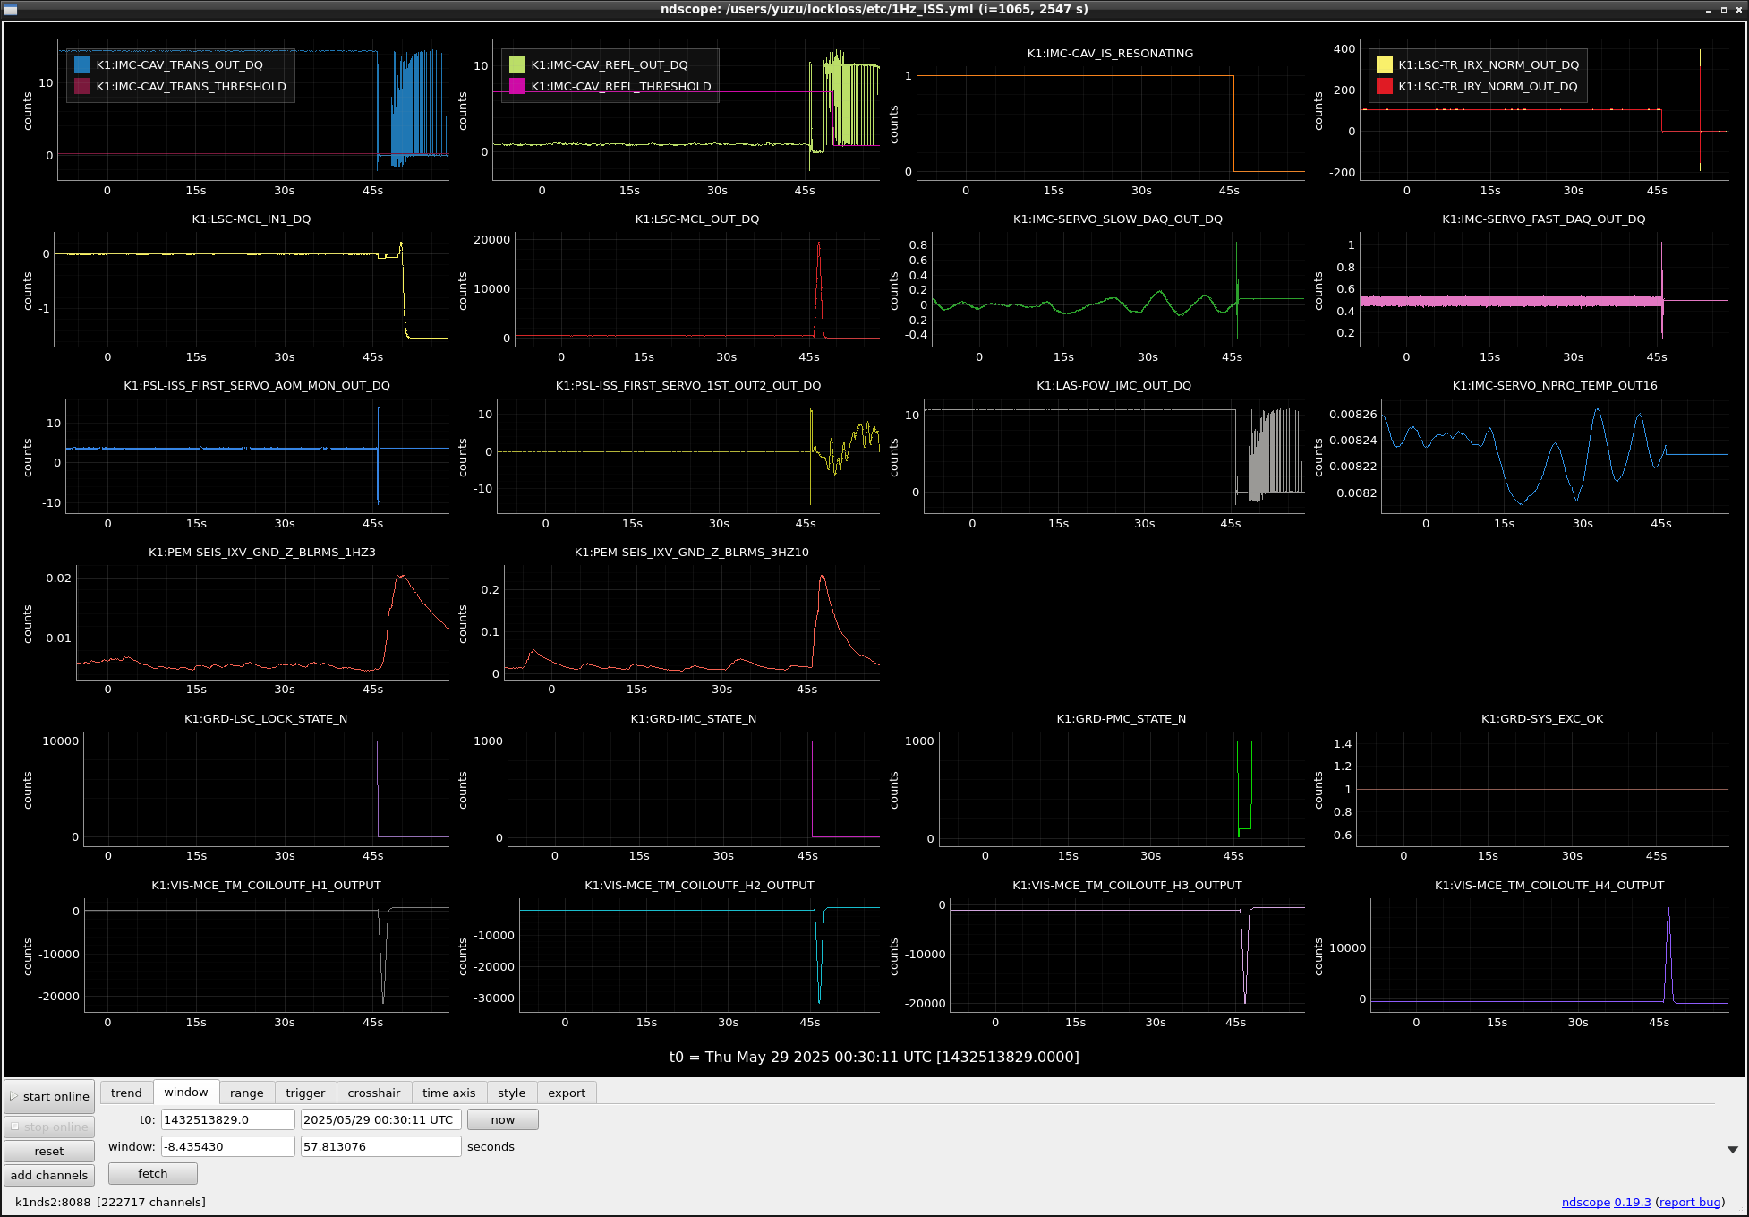This screenshot has height=1217, width=1749.
Task: Click the green K1:IMC-CAV_REFL_OUT_DQ legend swatch
Action: pyautogui.click(x=517, y=64)
